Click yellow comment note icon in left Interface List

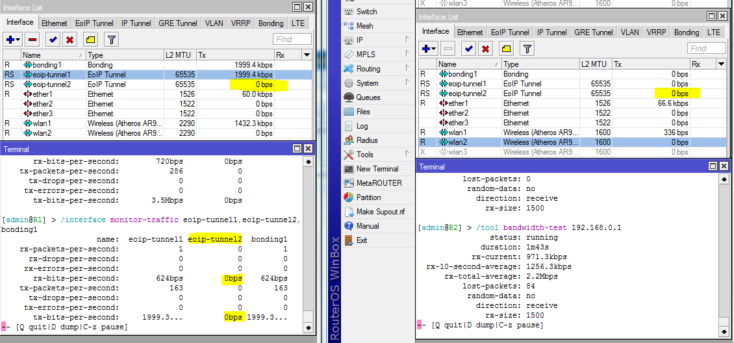(91, 40)
